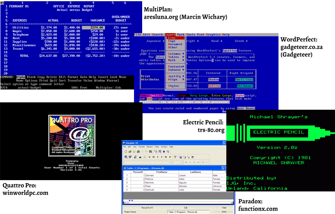Click the Cut scissors icon in Paradox
This screenshot has width=335, height=214.
click(x=142, y=151)
